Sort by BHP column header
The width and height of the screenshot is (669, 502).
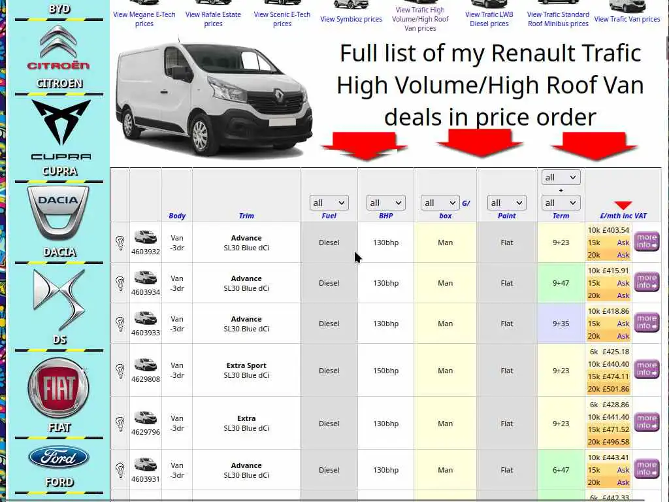click(x=385, y=216)
